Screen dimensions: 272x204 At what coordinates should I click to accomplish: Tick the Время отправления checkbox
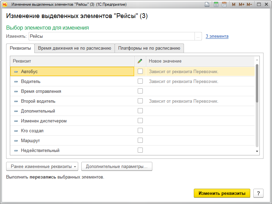pos(140,91)
